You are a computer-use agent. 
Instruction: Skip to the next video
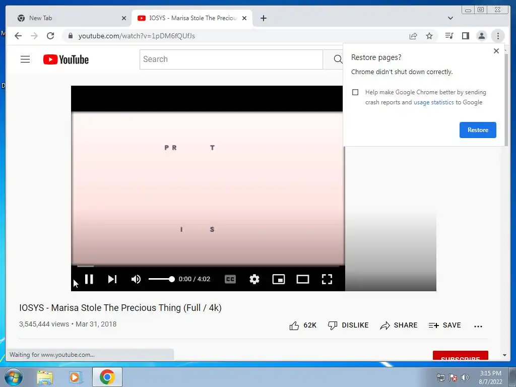pyautogui.click(x=112, y=279)
